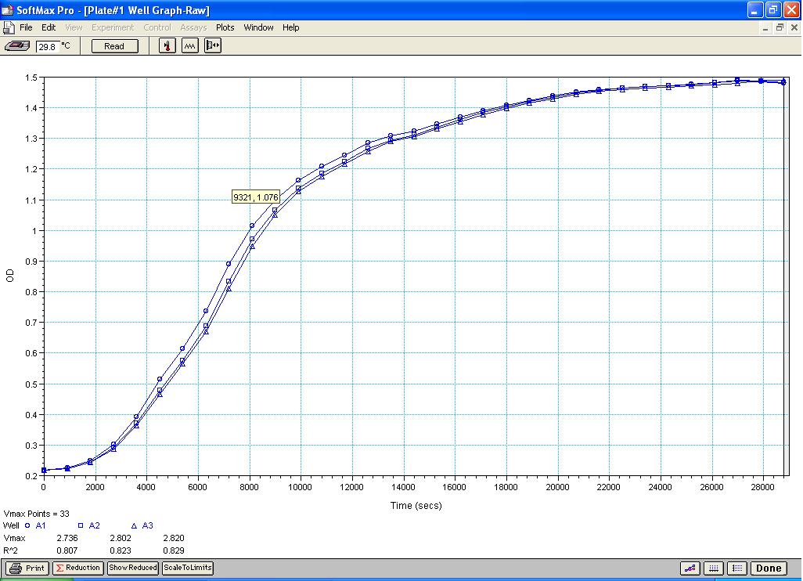Open the Plots menu
The height and width of the screenshot is (581, 803).
click(225, 27)
